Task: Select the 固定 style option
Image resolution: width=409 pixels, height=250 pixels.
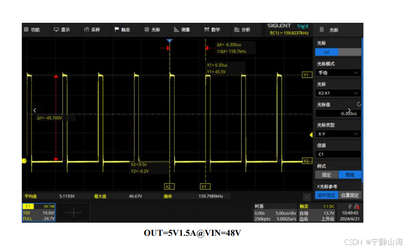Action: coord(326,175)
